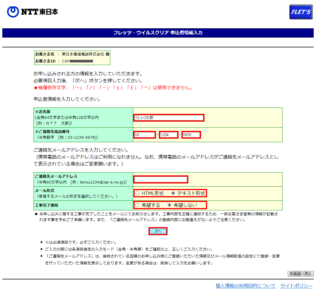Viewport: 316px width, 295px height.
Task: Click the 工事完了通知 row label
Action: pos(47,205)
